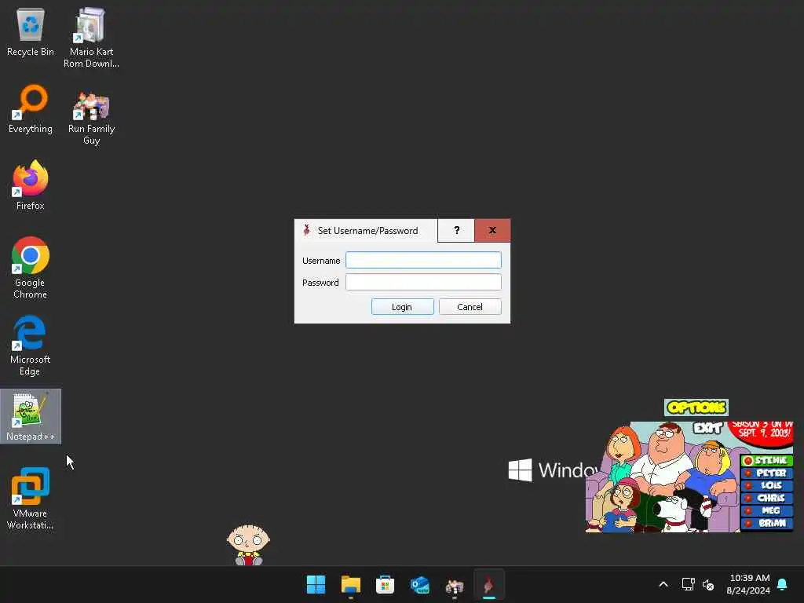Click the muted volume tray icon
The image size is (804, 603).
[708, 584]
